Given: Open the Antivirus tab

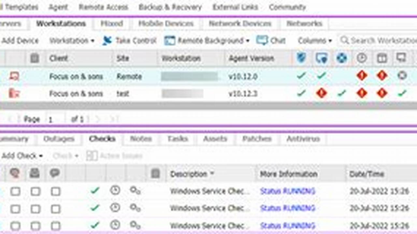Looking at the screenshot, I should pos(303,139).
